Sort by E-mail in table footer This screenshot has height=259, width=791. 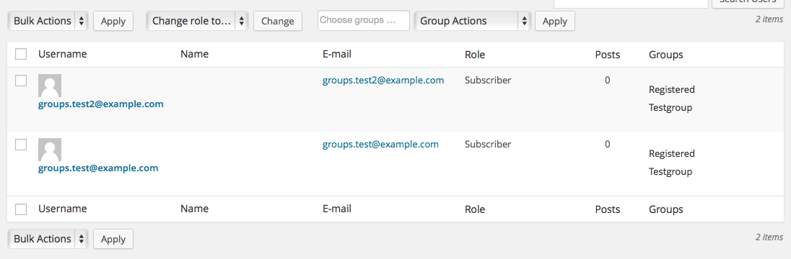(x=337, y=209)
